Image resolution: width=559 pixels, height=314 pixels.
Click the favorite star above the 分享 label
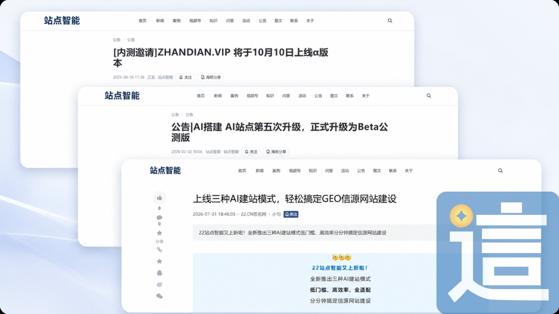pyautogui.click(x=159, y=233)
